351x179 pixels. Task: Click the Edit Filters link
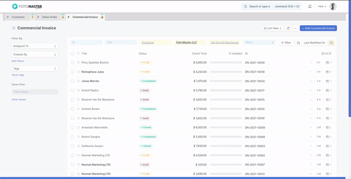tap(18, 61)
